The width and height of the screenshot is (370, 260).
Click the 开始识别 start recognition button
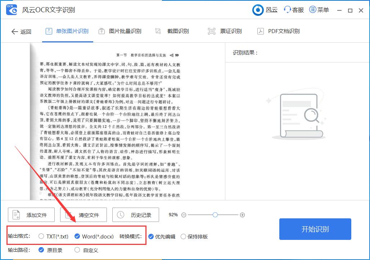click(x=315, y=229)
